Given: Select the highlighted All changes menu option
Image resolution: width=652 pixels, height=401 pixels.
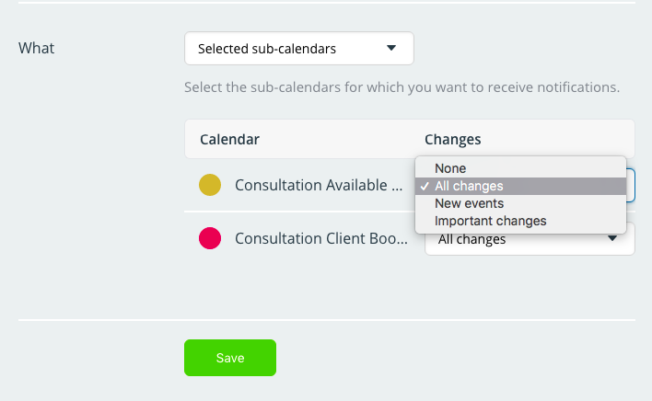Looking at the screenshot, I should (x=520, y=186).
